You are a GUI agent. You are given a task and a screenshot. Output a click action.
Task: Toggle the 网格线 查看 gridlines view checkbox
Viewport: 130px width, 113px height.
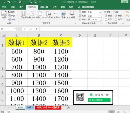pyautogui.click(x=106, y=16)
